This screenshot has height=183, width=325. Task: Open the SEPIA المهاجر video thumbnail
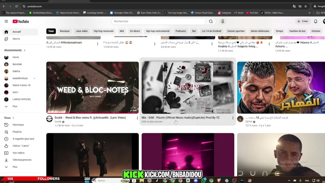point(281,87)
